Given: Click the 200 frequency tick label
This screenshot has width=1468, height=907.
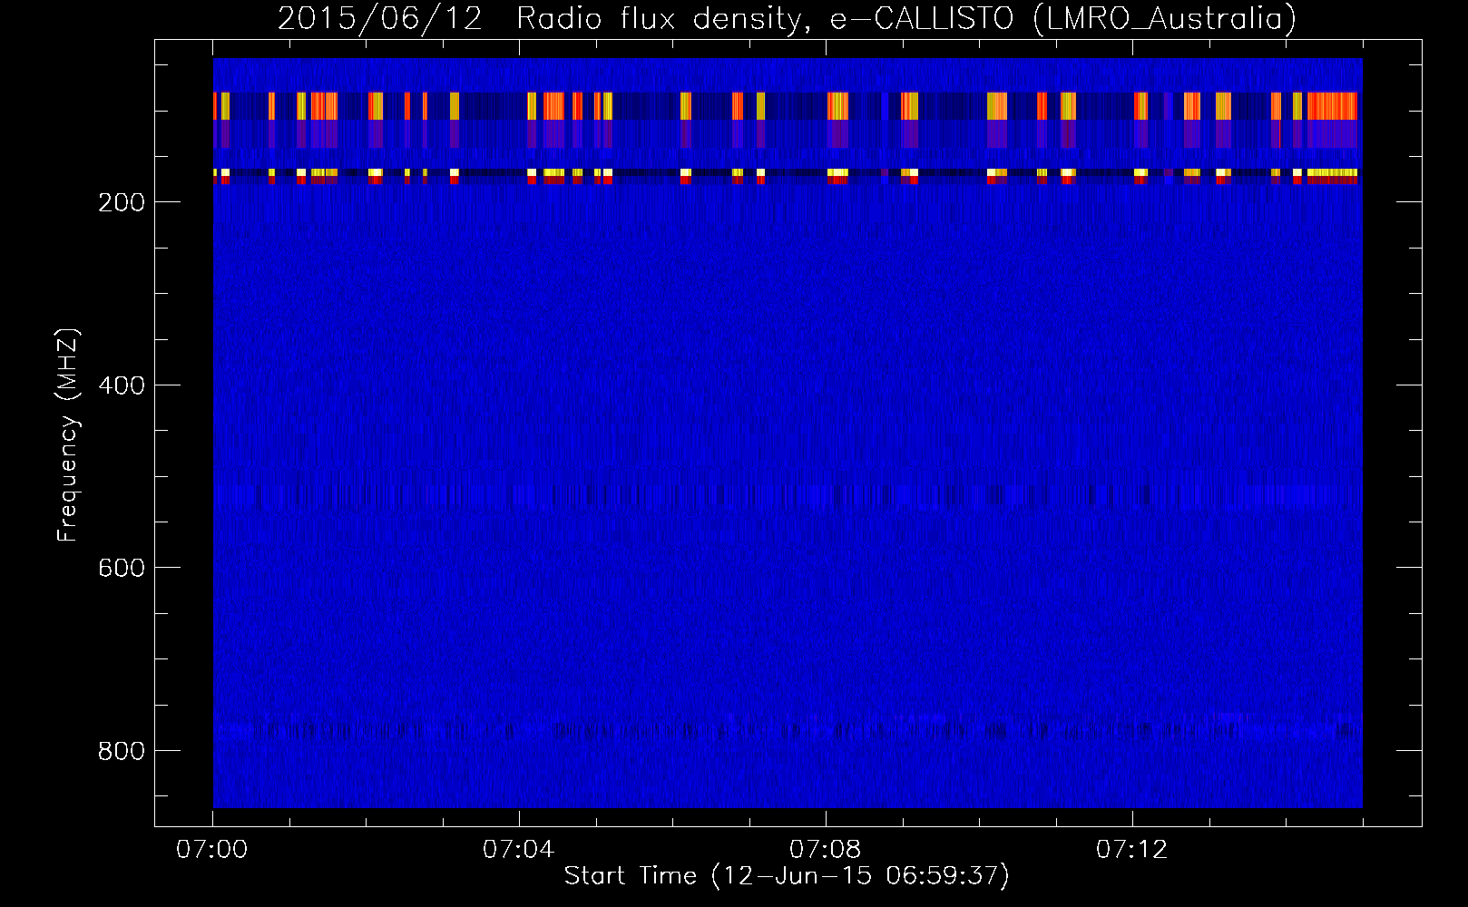Looking at the screenshot, I should point(121,202).
